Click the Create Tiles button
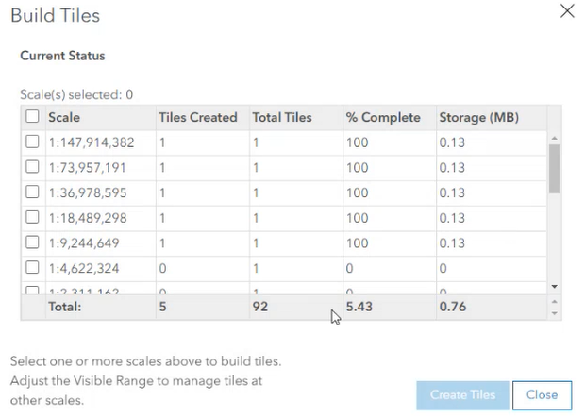The height and width of the screenshot is (417, 585). point(462,395)
